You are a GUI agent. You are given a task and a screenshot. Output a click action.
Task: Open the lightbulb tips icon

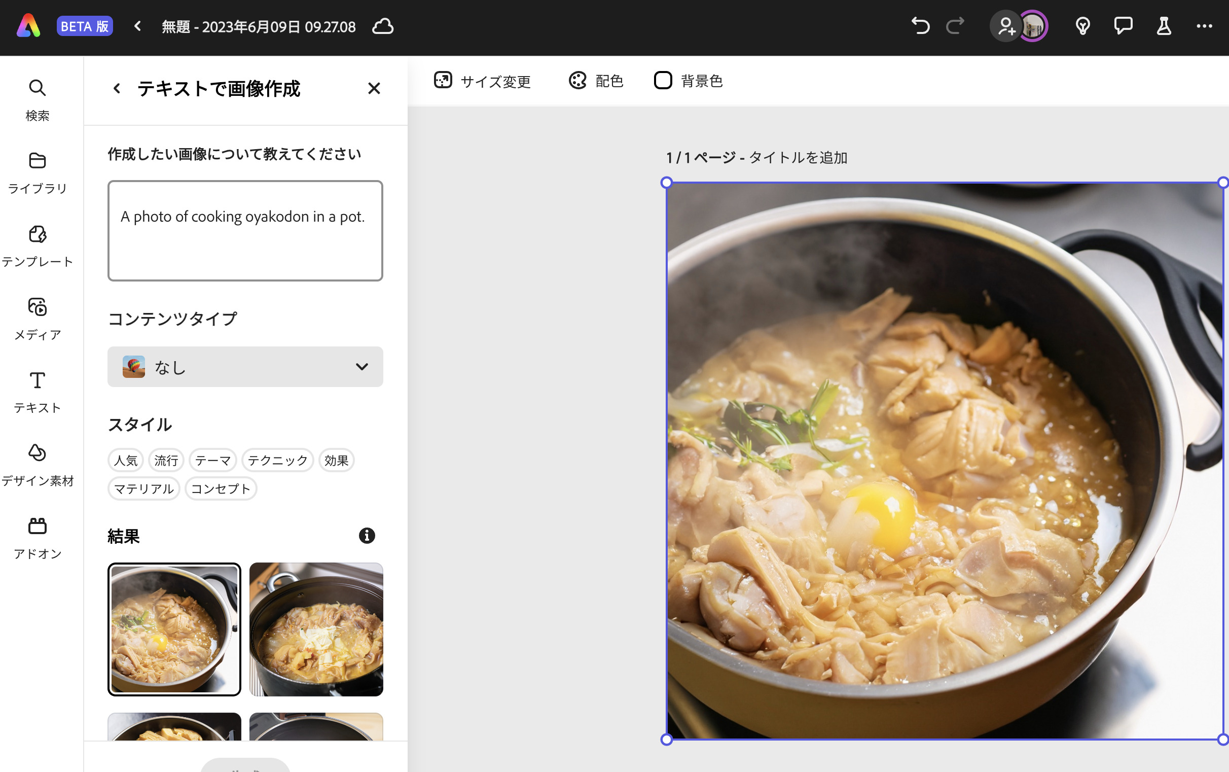[1082, 26]
